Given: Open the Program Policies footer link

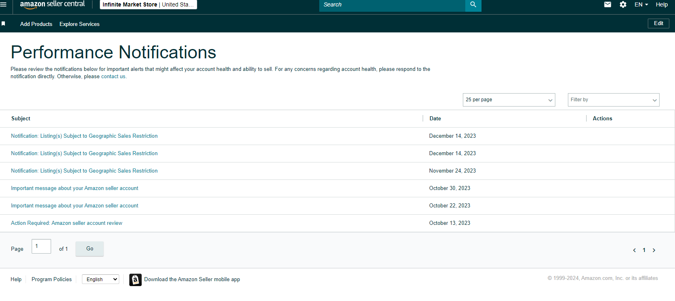Looking at the screenshot, I should pyautogui.click(x=52, y=279).
